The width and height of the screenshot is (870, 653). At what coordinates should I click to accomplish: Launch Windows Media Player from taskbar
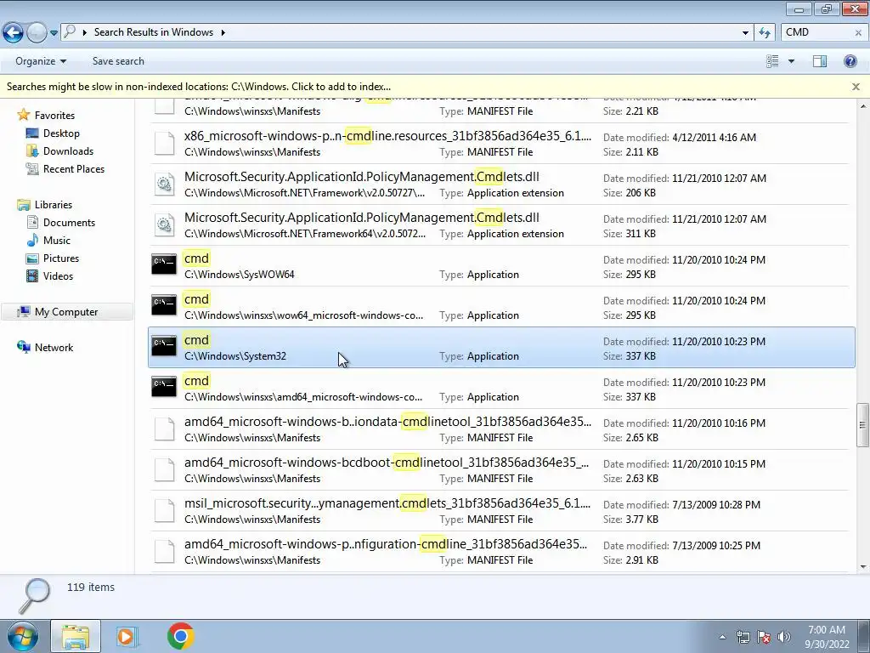point(127,636)
